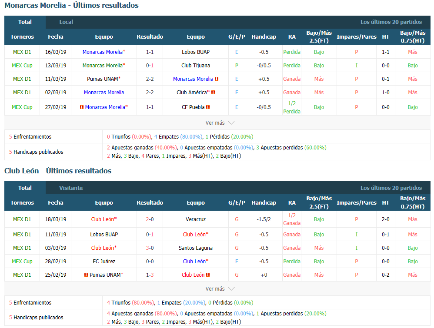434x328 pixels.
Task: Click the 1-1 result of Monarcas vs Lobos BUAP
Action: tap(150, 52)
